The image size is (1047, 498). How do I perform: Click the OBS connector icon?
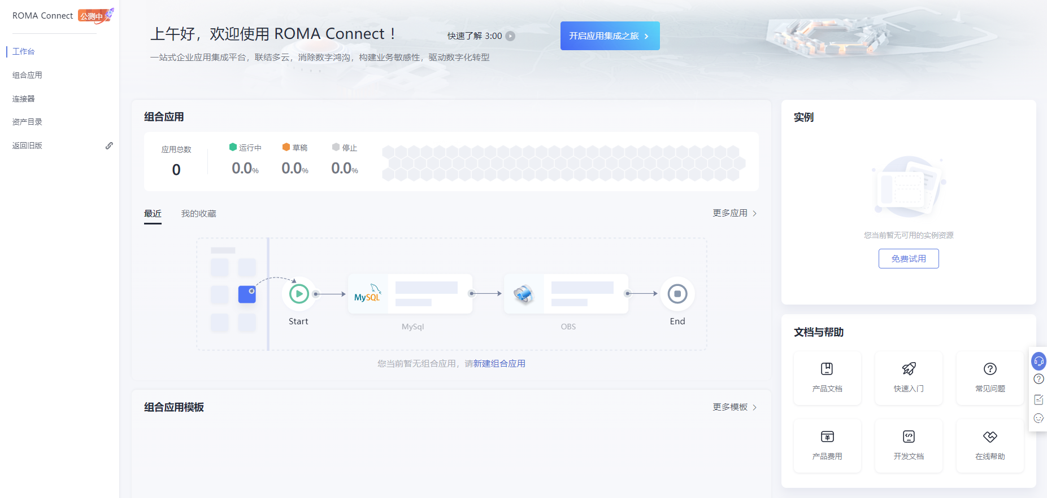click(523, 294)
